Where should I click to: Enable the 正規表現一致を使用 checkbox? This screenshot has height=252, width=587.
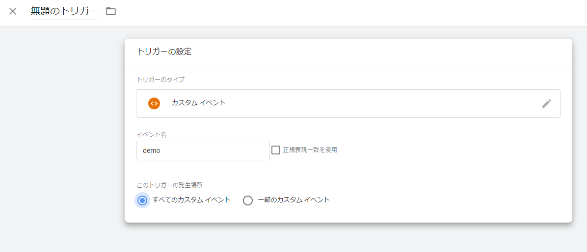275,150
